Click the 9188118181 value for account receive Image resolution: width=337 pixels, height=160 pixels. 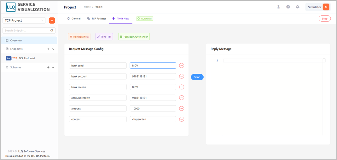(153, 98)
